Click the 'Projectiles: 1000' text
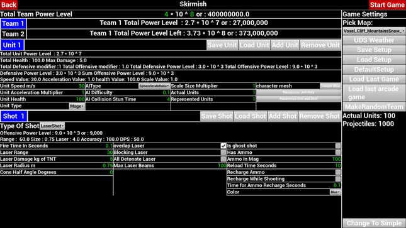Image resolution: width=406 pixels, height=228 pixels. [x=368, y=124]
